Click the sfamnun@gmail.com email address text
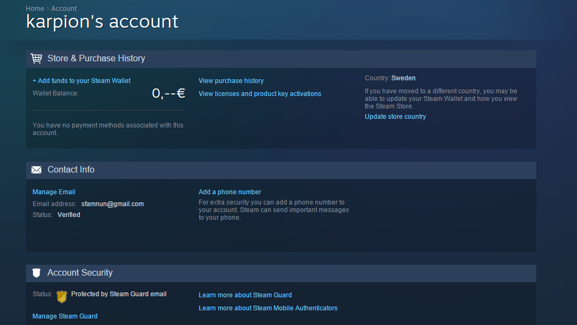The image size is (577, 325). [x=112, y=204]
